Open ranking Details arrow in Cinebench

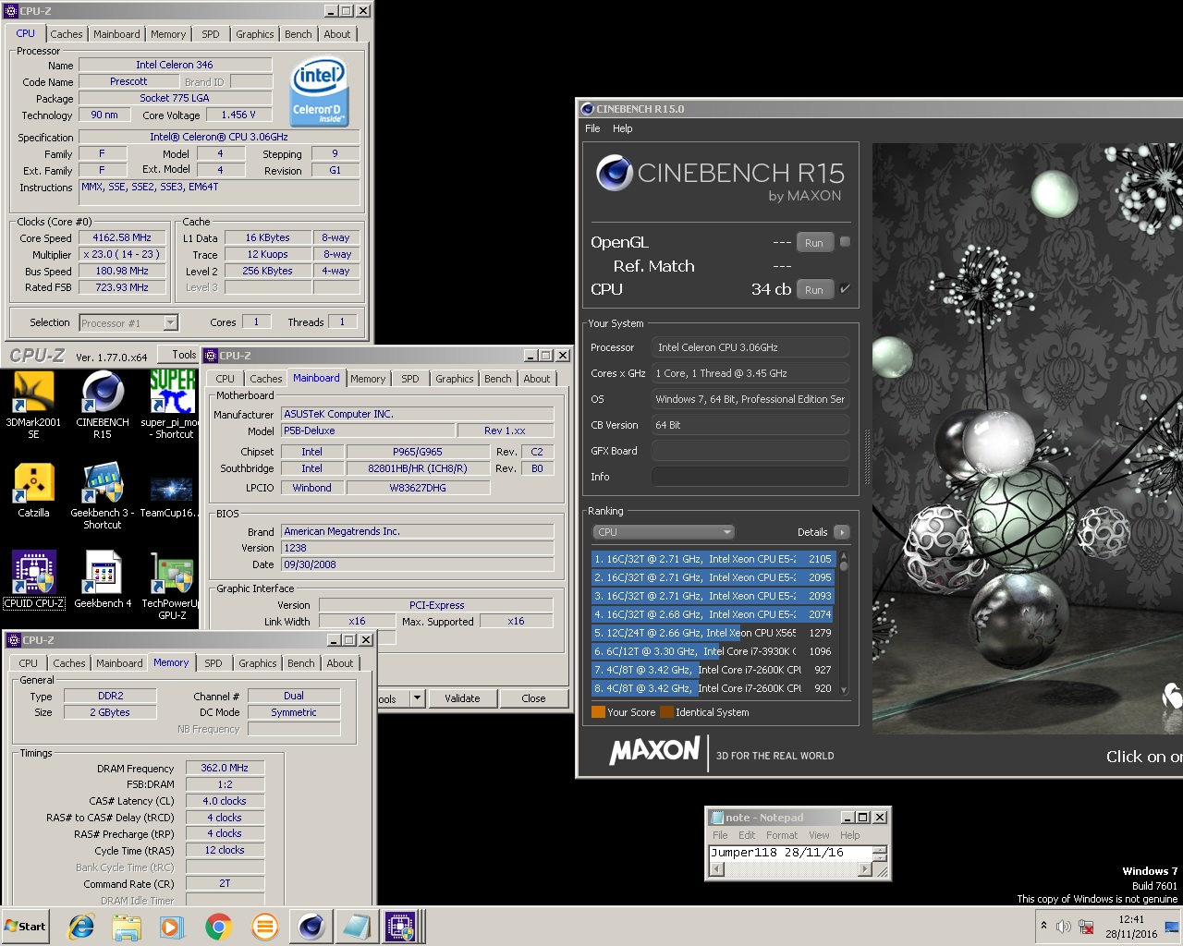841,532
